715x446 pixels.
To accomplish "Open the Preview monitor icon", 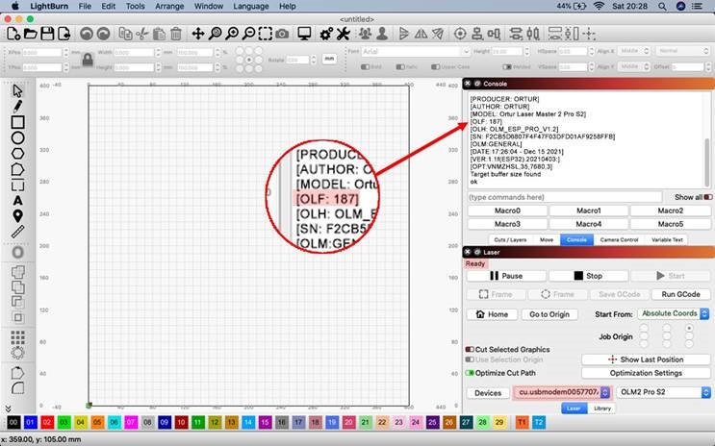I will [x=304, y=34].
